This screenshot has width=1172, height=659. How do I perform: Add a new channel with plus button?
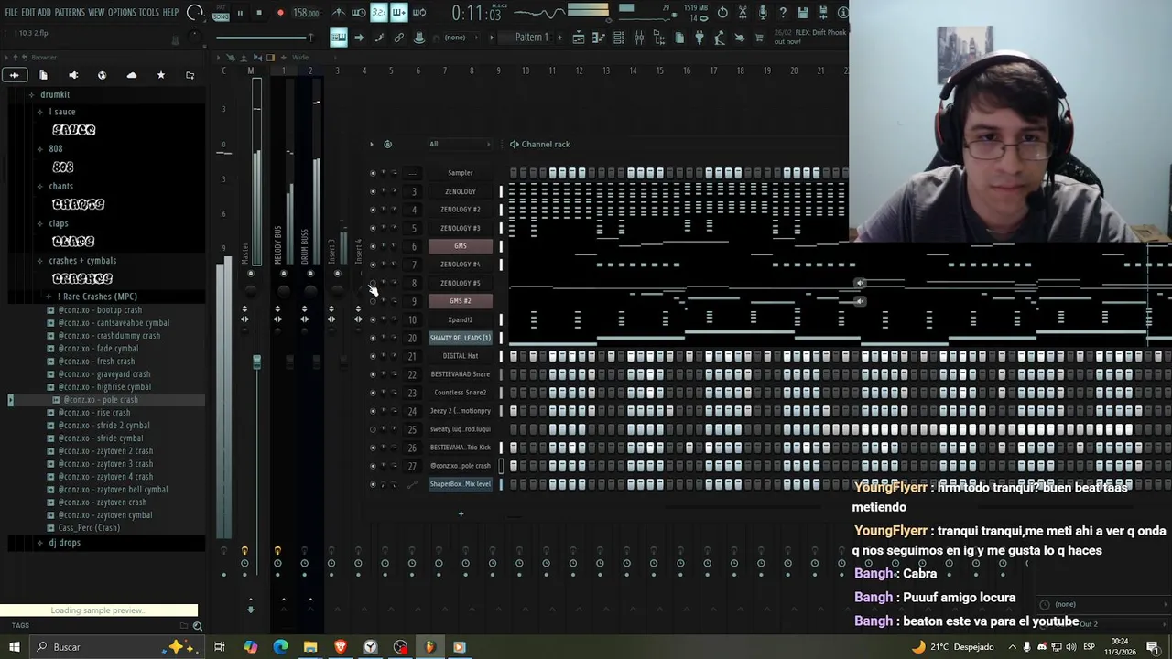[x=461, y=513]
